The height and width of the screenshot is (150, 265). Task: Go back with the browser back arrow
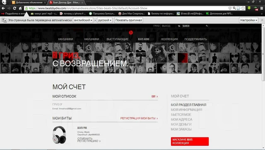(3, 8)
